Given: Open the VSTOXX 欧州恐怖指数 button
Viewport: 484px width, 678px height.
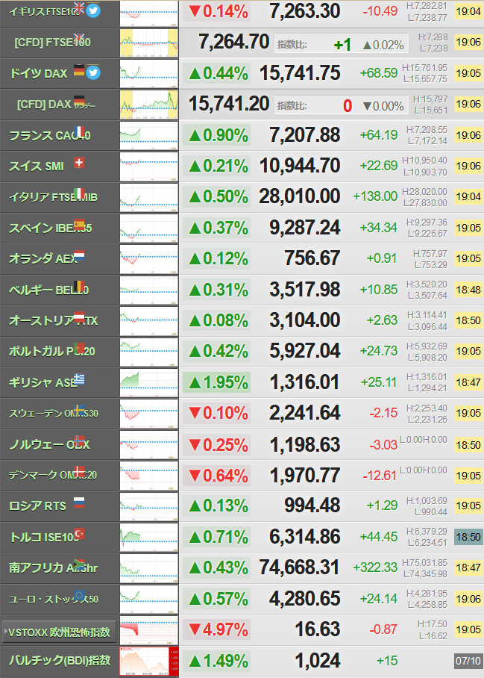Looking at the screenshot, I should (x=59, y=632).
